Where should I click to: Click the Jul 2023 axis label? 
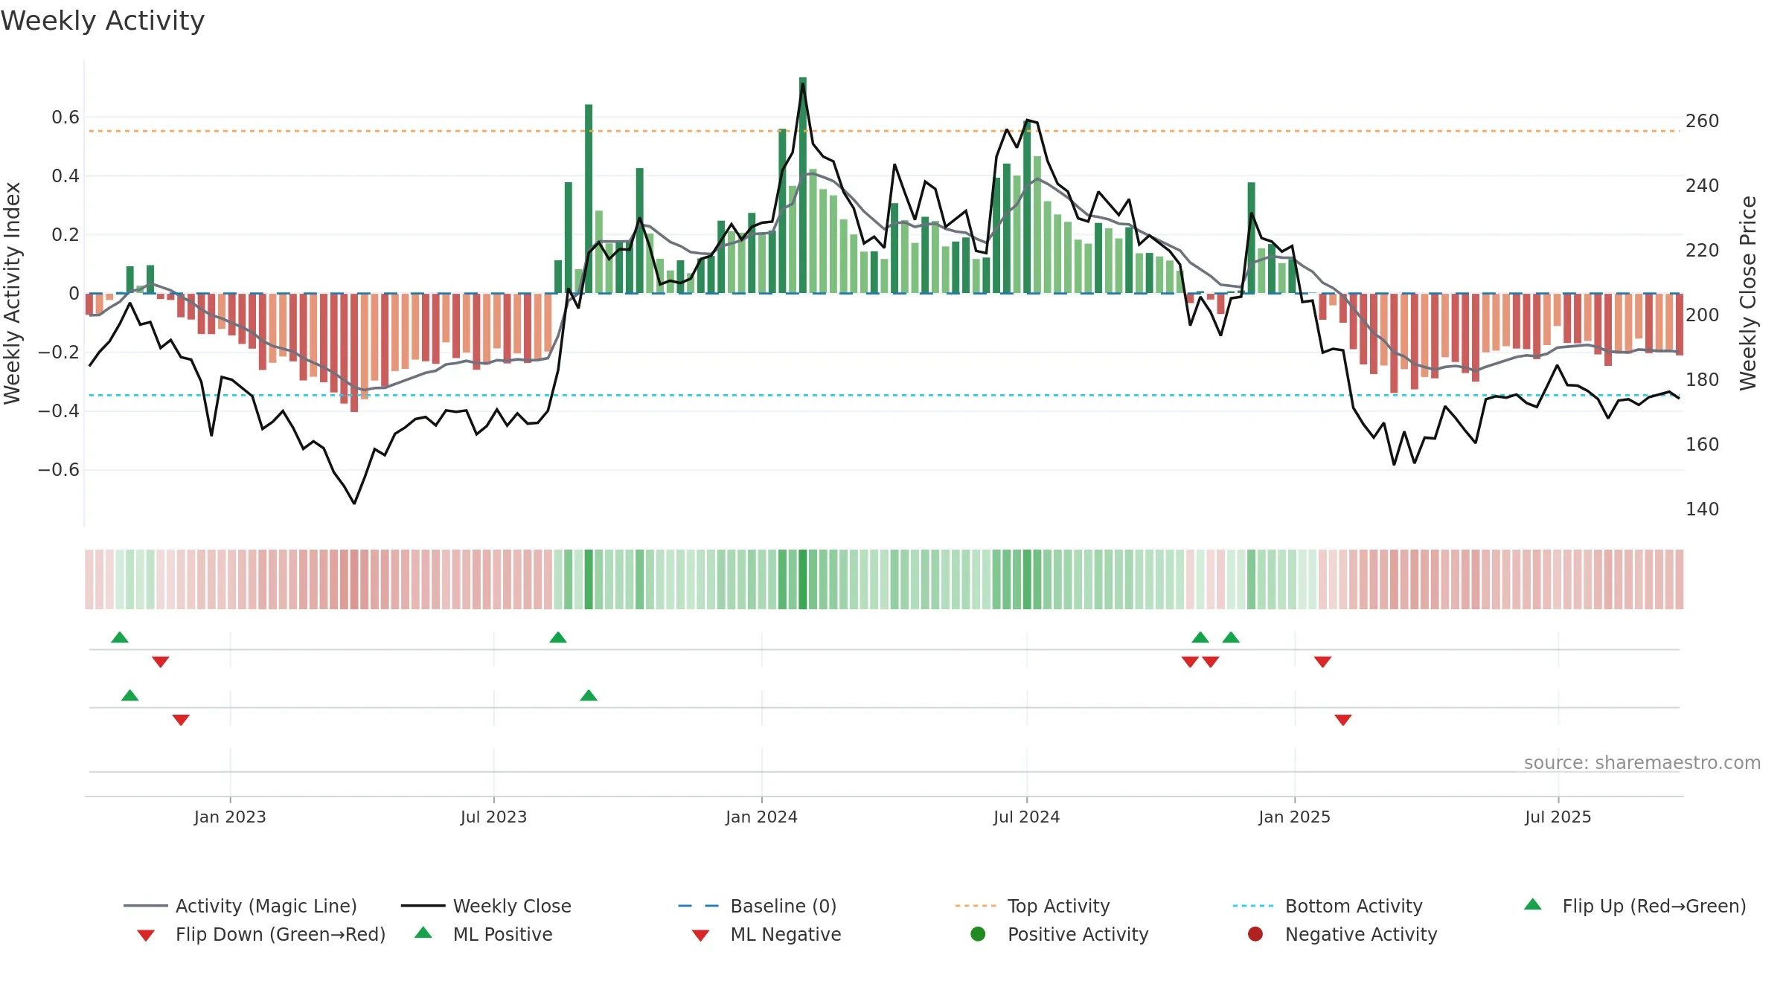click(493, 817)
